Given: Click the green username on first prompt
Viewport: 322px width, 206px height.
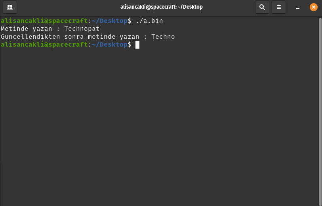Looking at the screenshot, I should coord(44,21).
